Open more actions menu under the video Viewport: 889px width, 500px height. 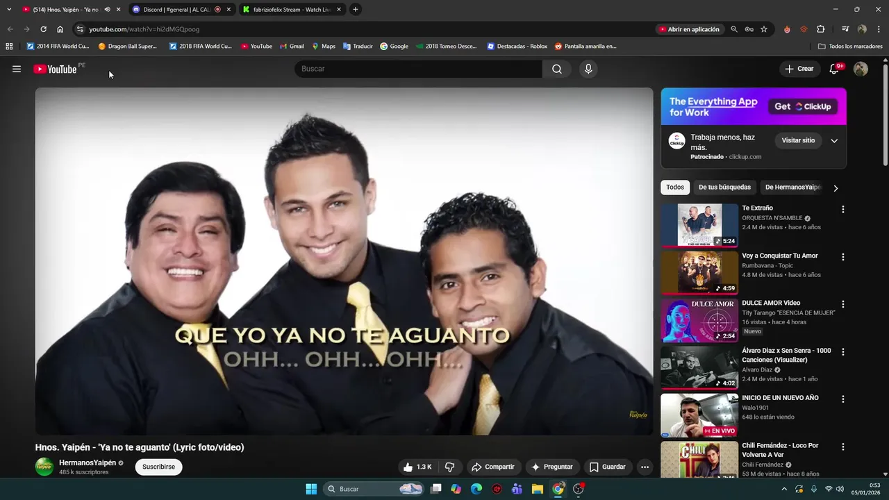tap(645, 467)
